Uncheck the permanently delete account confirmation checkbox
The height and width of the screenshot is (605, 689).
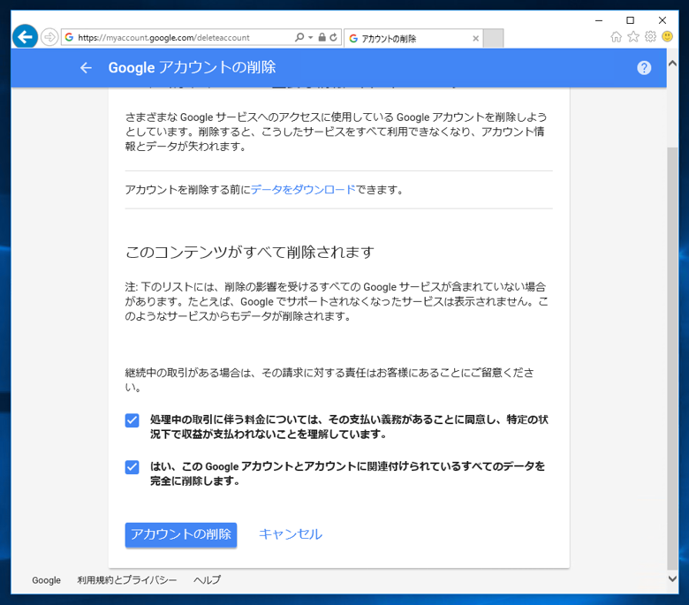132,466
